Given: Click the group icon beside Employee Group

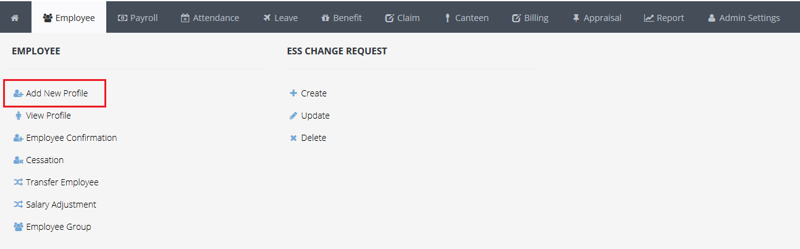Looking at the screenshot, I should click(x=18, y=227).
